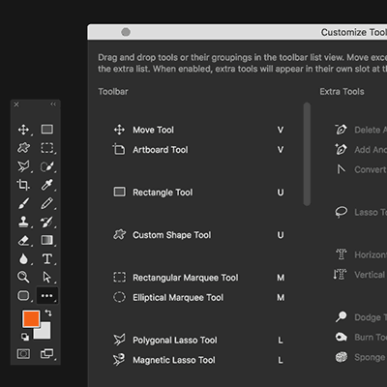Change the screen mode
This screenshot has width=387, height=387.
47,354
